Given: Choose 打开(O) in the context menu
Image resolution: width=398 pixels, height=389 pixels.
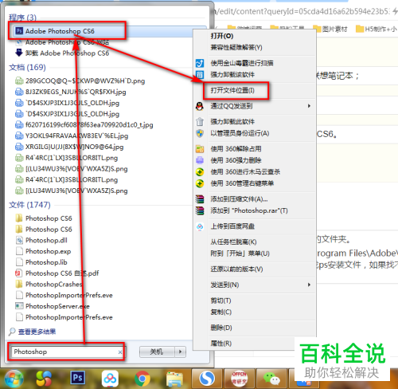Looking at the screenshot, I should coord(222,36).
